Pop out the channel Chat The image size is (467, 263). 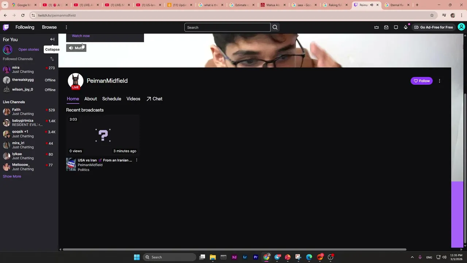(154, 99)
